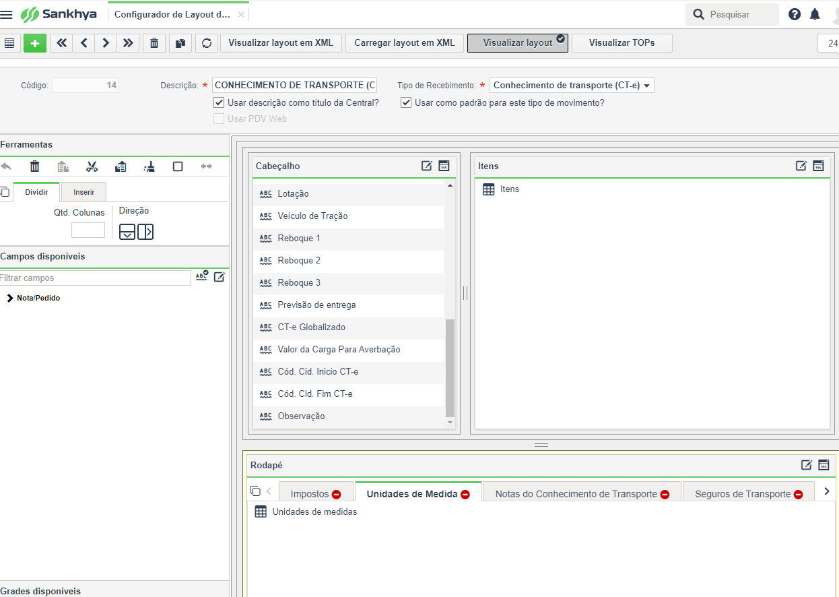Click the broom clear tool
The image size is (839, 597).
click(x=149, y=166)
